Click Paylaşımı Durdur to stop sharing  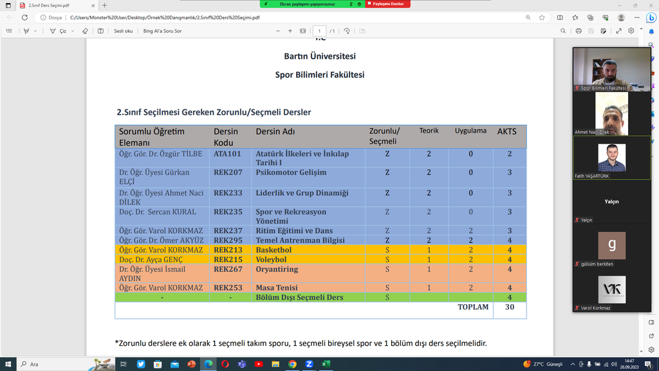[x=385, y=4]
